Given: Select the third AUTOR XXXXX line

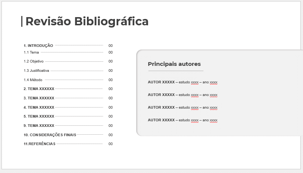Looking at the screenshot, I should click(182, 108).
